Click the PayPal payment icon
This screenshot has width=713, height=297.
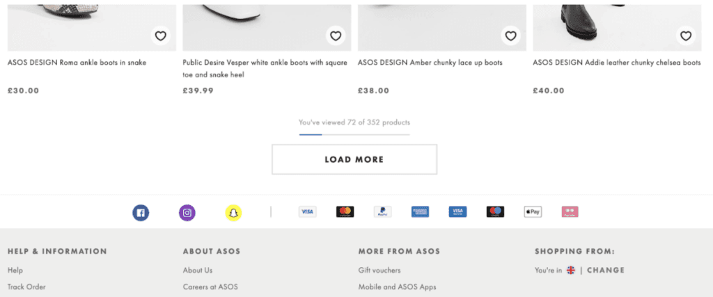382,211
